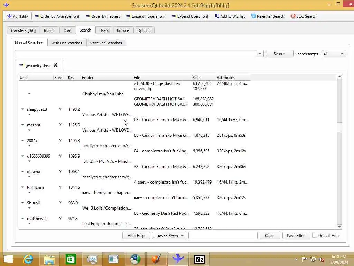Click the SoulseekQt bird taskbar icon

178,259
